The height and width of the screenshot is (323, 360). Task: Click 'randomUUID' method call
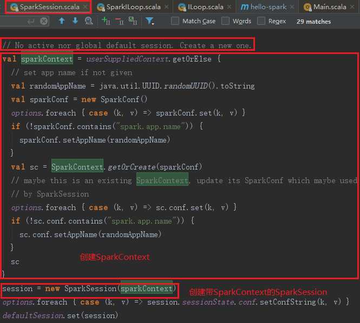click(186, 86)
